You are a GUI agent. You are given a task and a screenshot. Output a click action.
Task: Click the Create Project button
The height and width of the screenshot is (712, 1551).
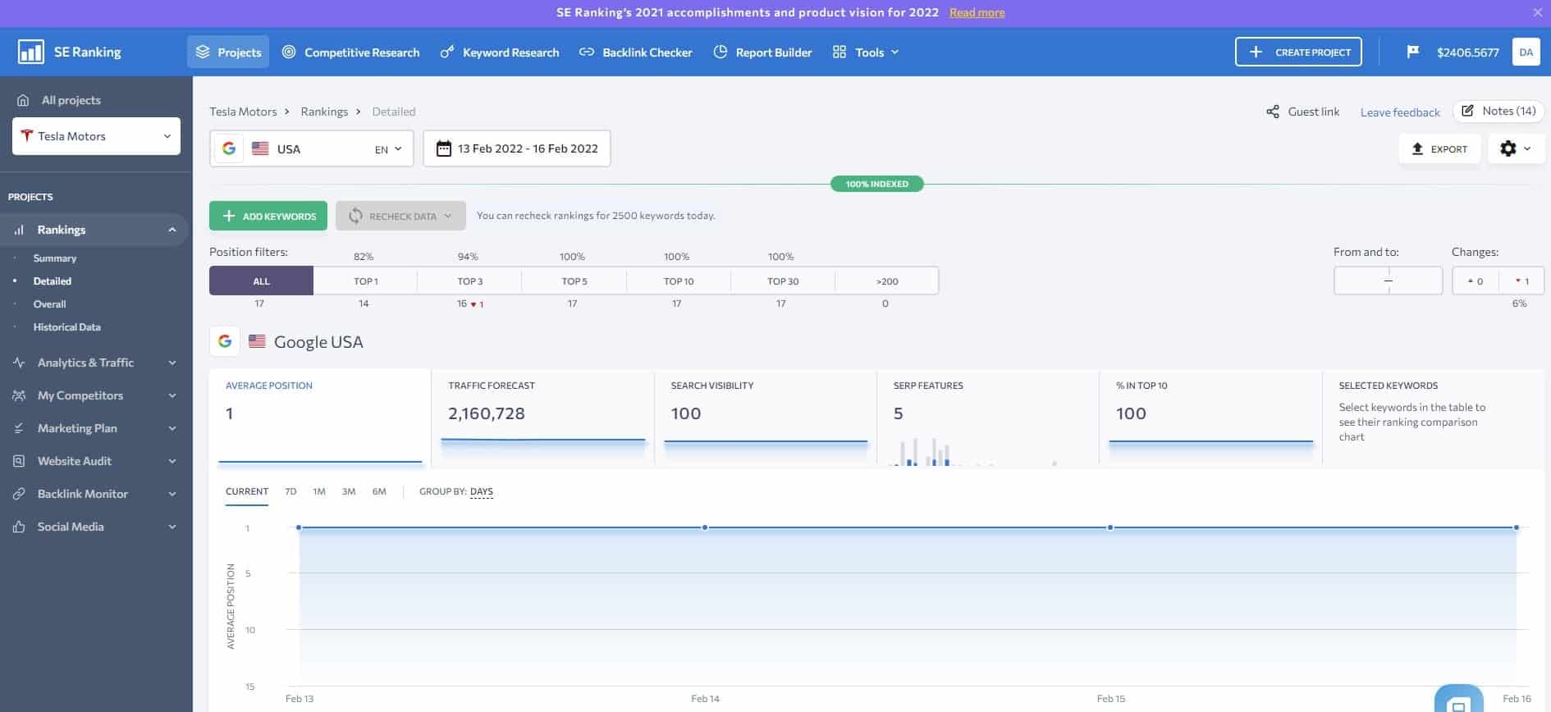[1298, 52]
